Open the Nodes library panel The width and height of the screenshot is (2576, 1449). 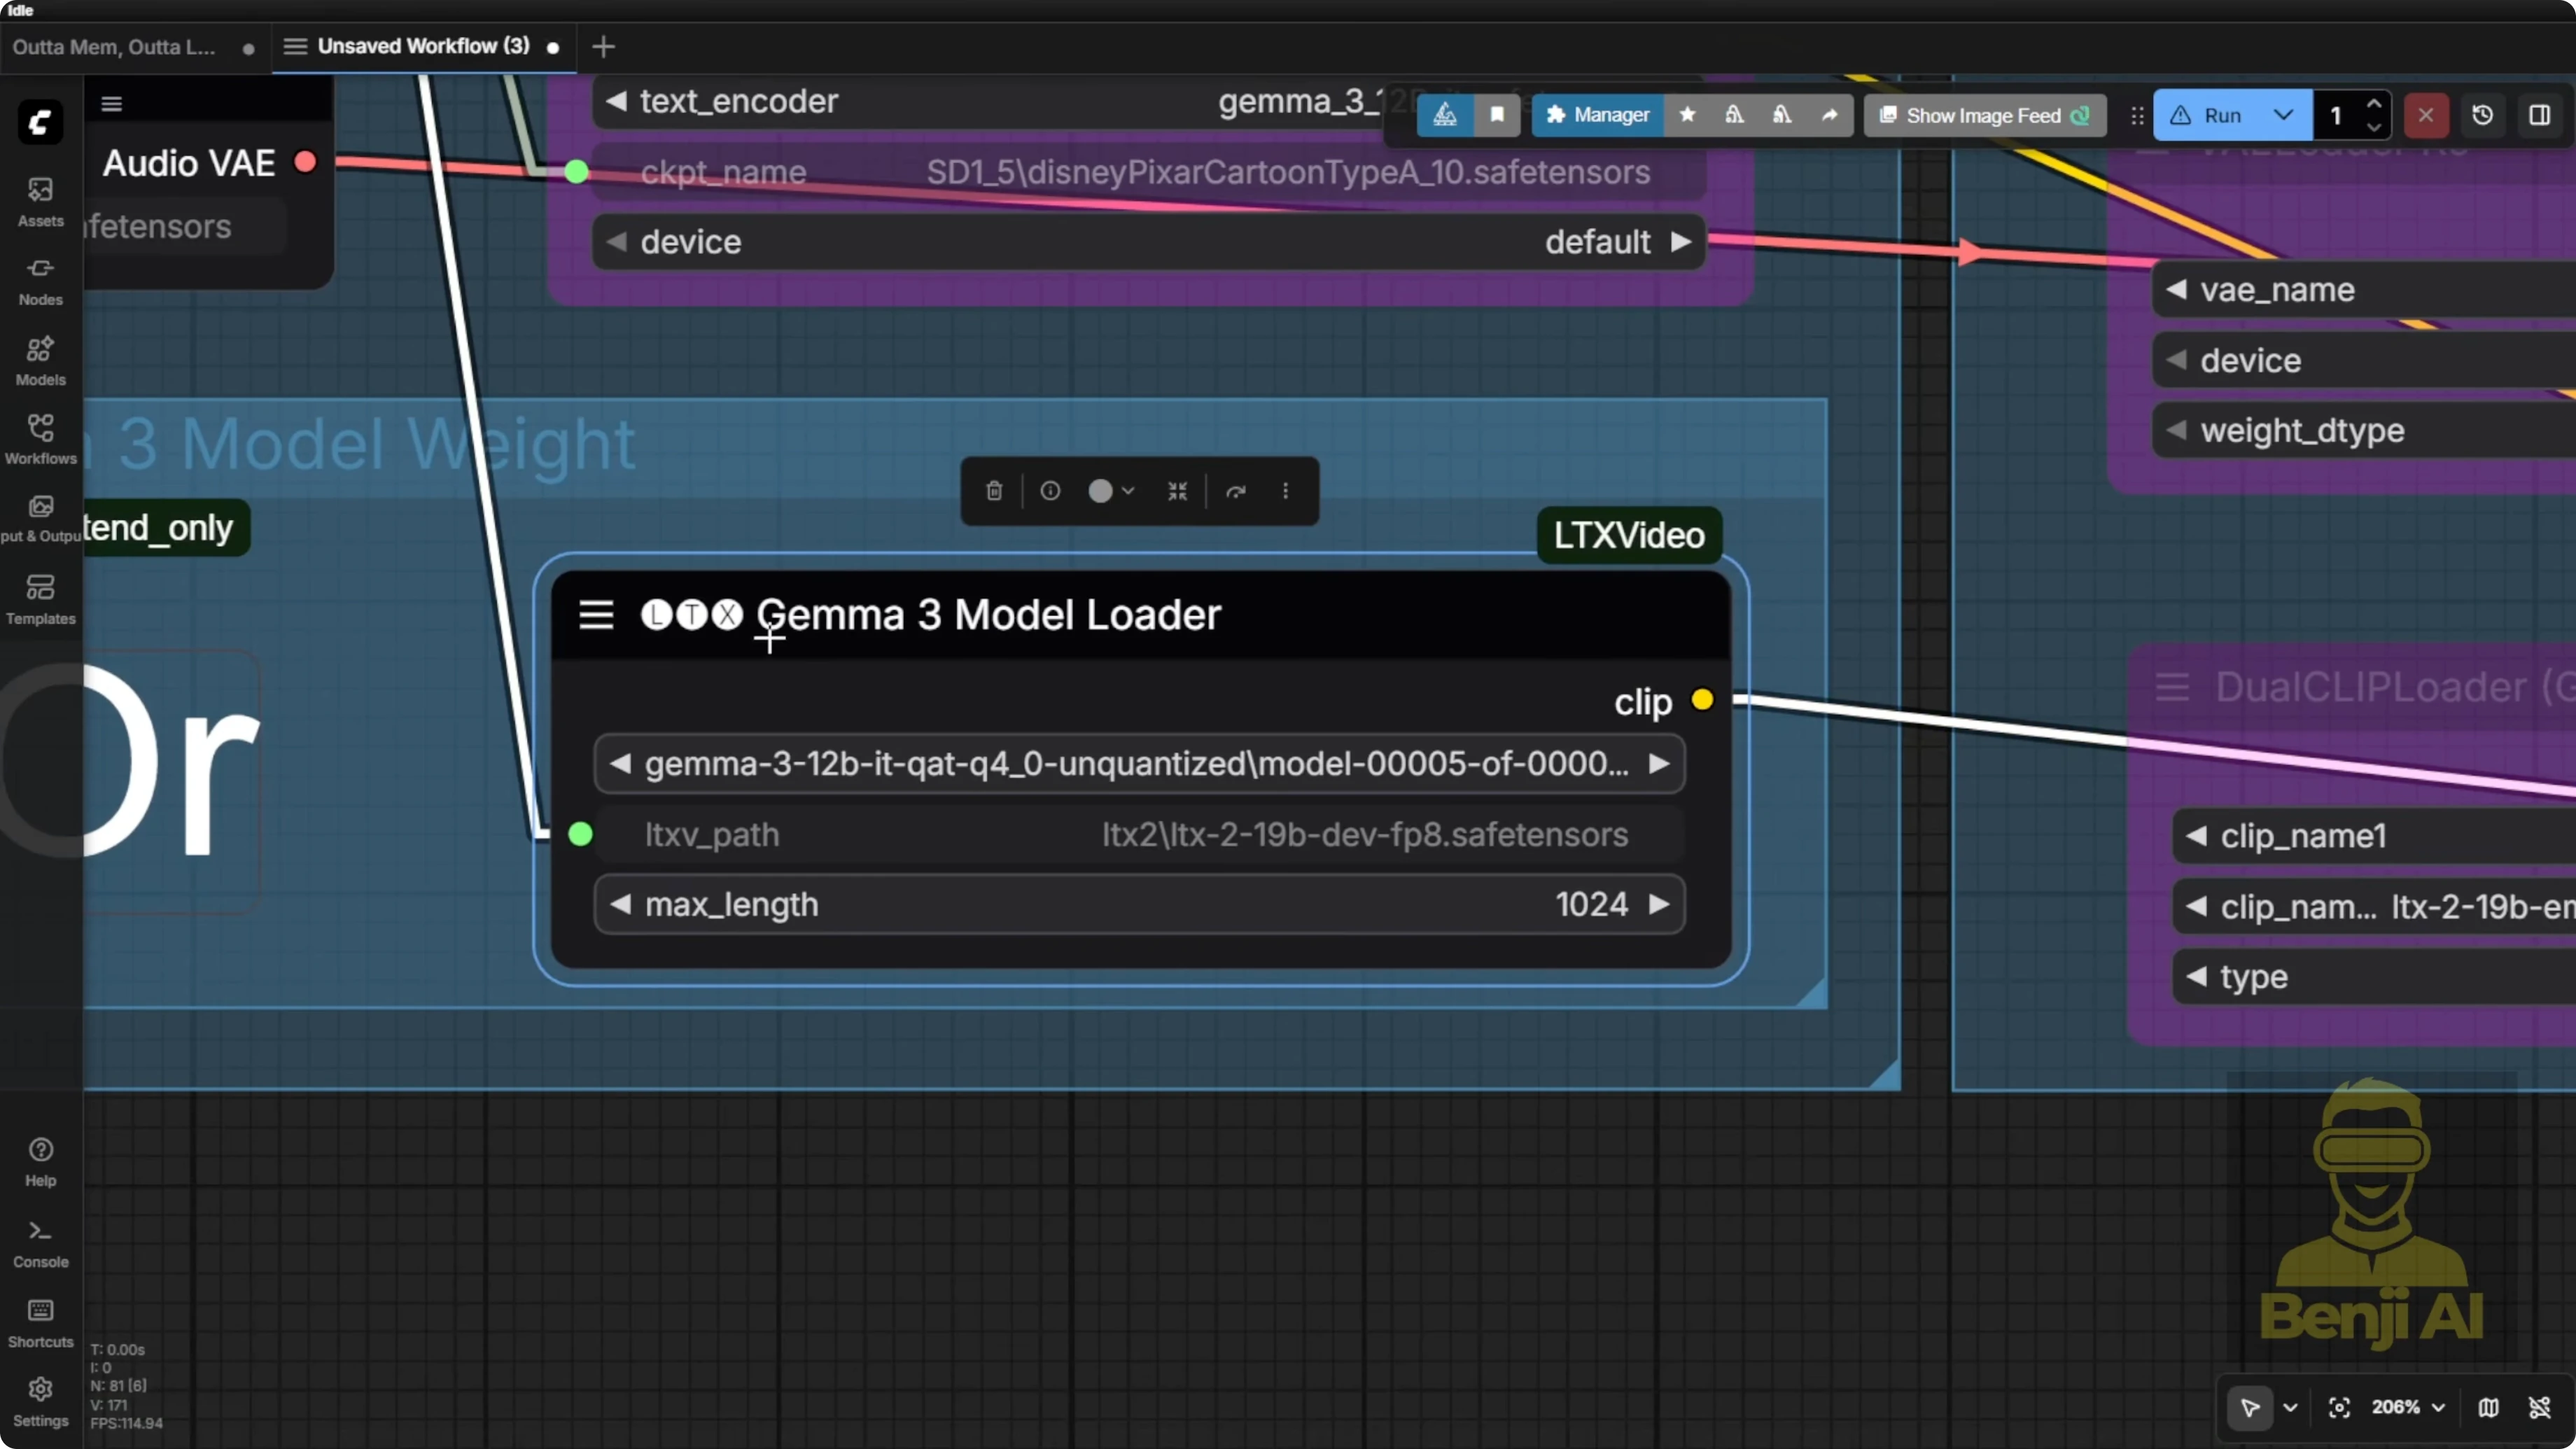[40, 281]
